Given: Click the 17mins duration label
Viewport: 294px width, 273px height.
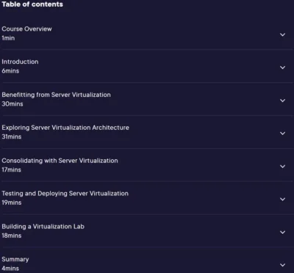Looking at the screenshot, I should (x=11, y=170).
